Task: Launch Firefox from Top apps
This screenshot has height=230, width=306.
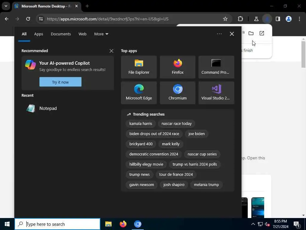Action: point(178,67)
